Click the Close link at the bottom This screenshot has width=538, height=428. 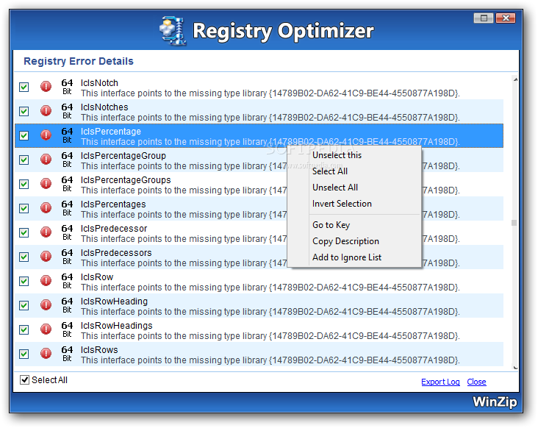coord(476,382)
